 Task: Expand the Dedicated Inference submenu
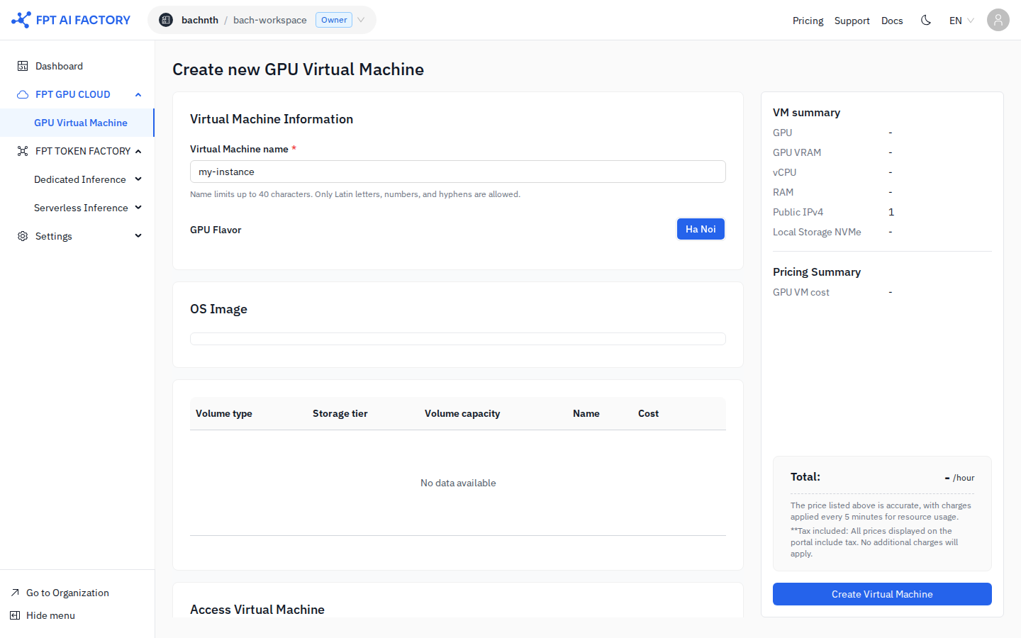(138, 179)
